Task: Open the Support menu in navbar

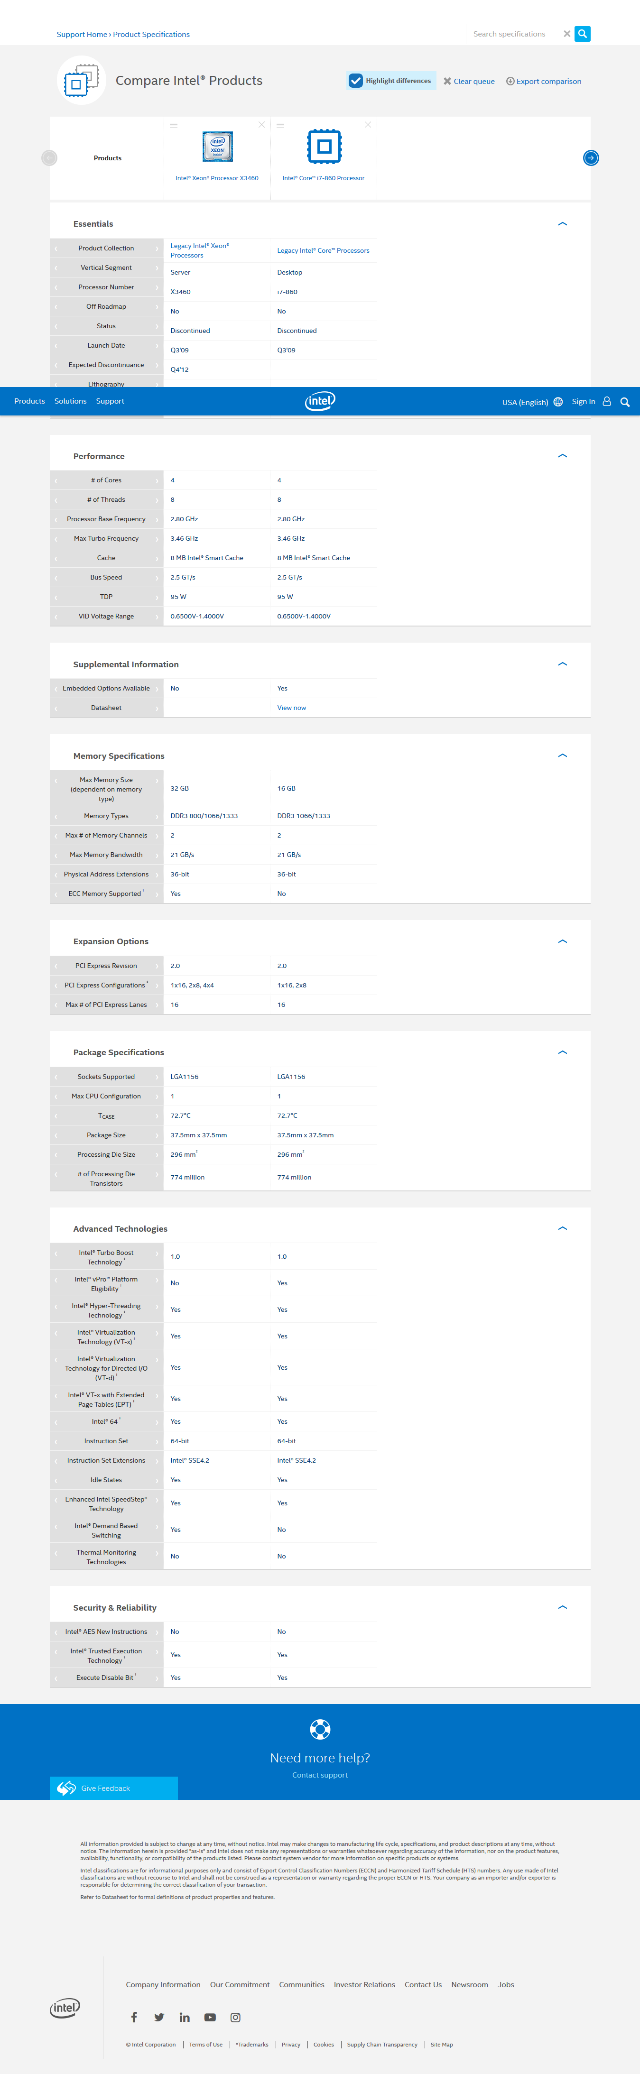Action: tap(110, 401)
